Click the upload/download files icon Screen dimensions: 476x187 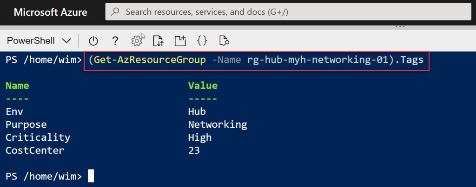[158, 41]
